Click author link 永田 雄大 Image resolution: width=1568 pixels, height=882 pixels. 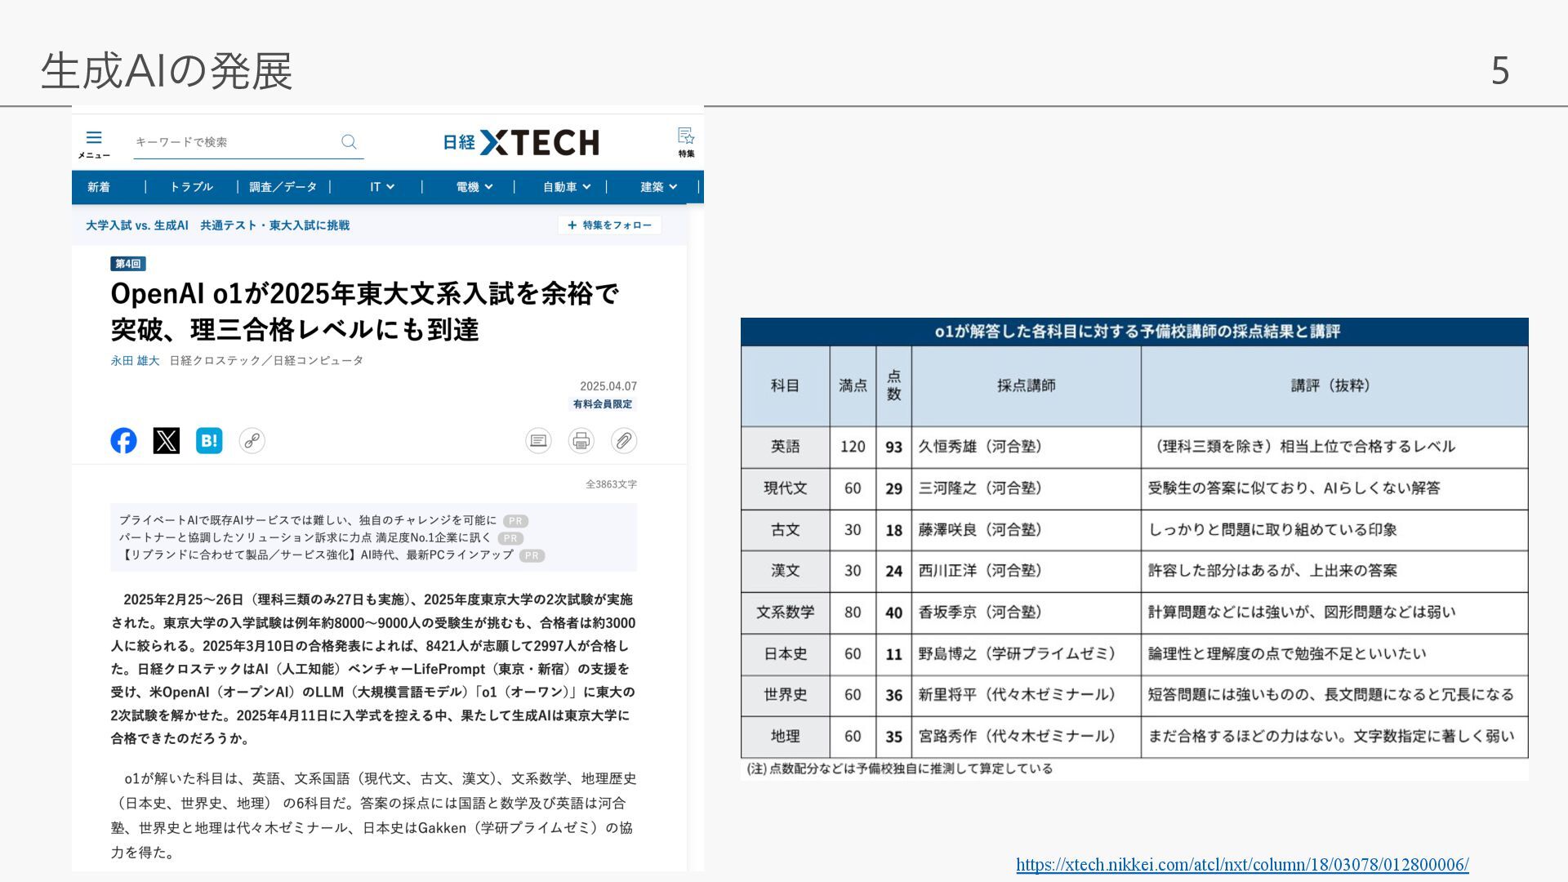pos(135,360)
